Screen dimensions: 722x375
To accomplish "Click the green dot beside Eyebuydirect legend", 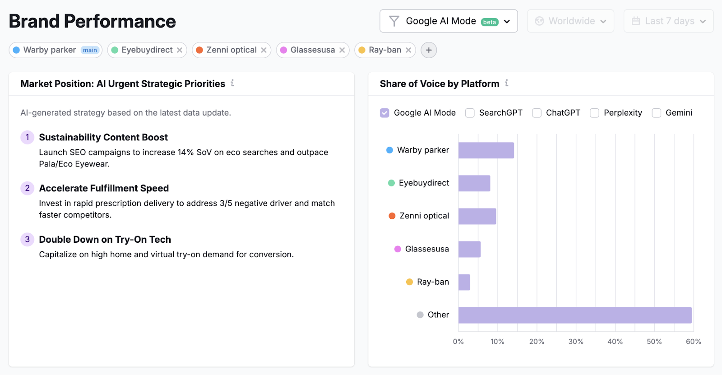I will click(x=391, y=183).
